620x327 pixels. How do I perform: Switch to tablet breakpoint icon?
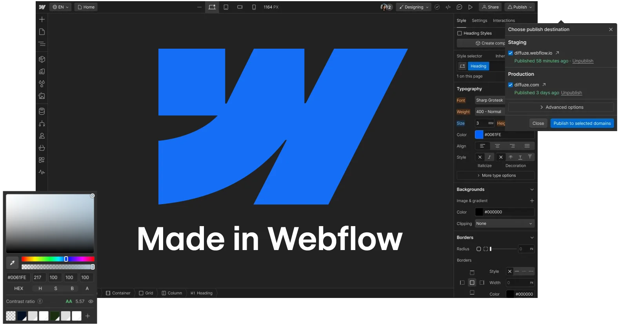(226, 7)
